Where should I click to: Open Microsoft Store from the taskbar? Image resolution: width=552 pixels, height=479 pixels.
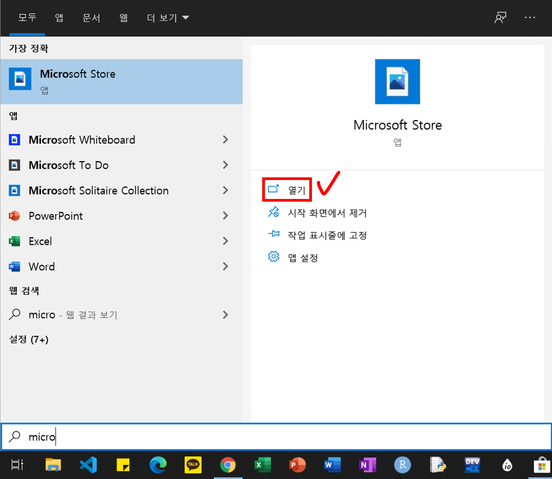(x=542, y=465)
